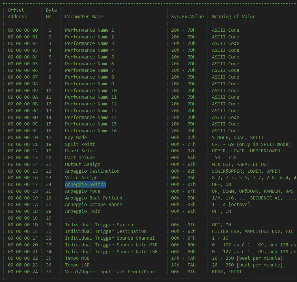Click the Split Point parameter name
The height and width of the screenshot is (282, 297).
point(80,144)
